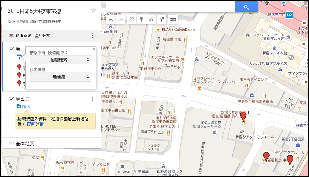
Task: Click the 瞭解詳情 learn more link
Action: pos(35,124)
